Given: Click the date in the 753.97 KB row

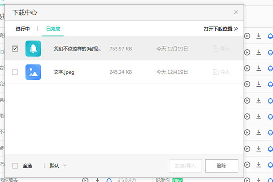Looking at the screenshot, I should coord(172,49).
